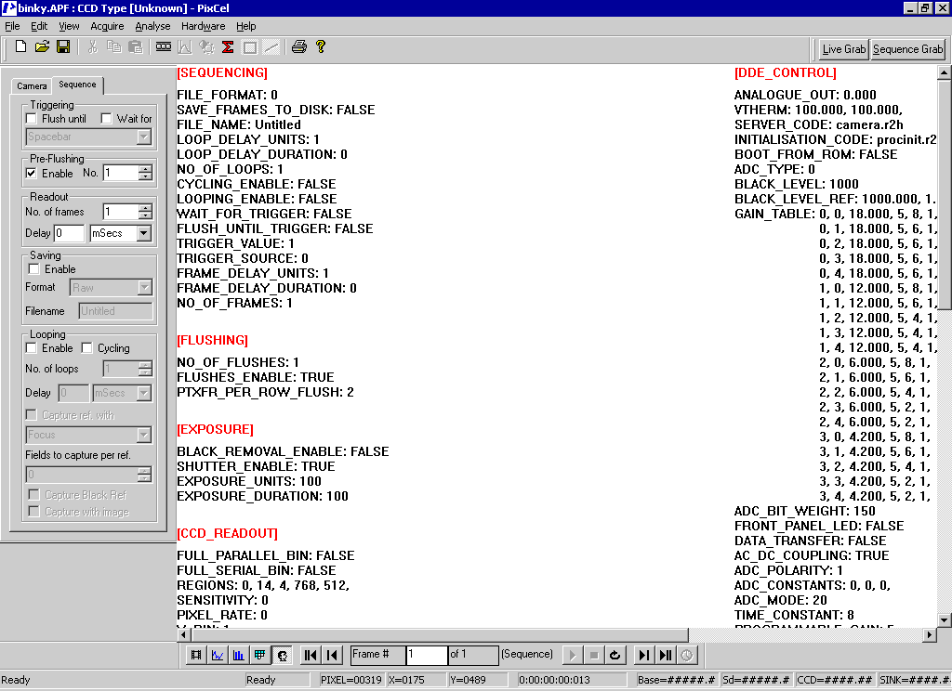Viewport: 952px width, 691px height.
Task: Open the Acquire menu
Action: point(107,26)
